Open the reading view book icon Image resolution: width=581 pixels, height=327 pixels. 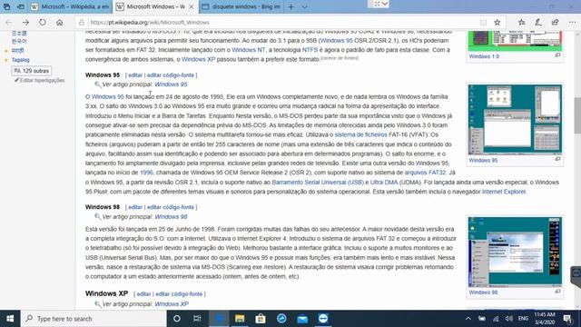pyautogui.click(x=483, y=22)
